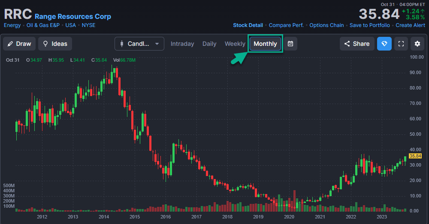Click Save to Portfolio

click(370, 25)
